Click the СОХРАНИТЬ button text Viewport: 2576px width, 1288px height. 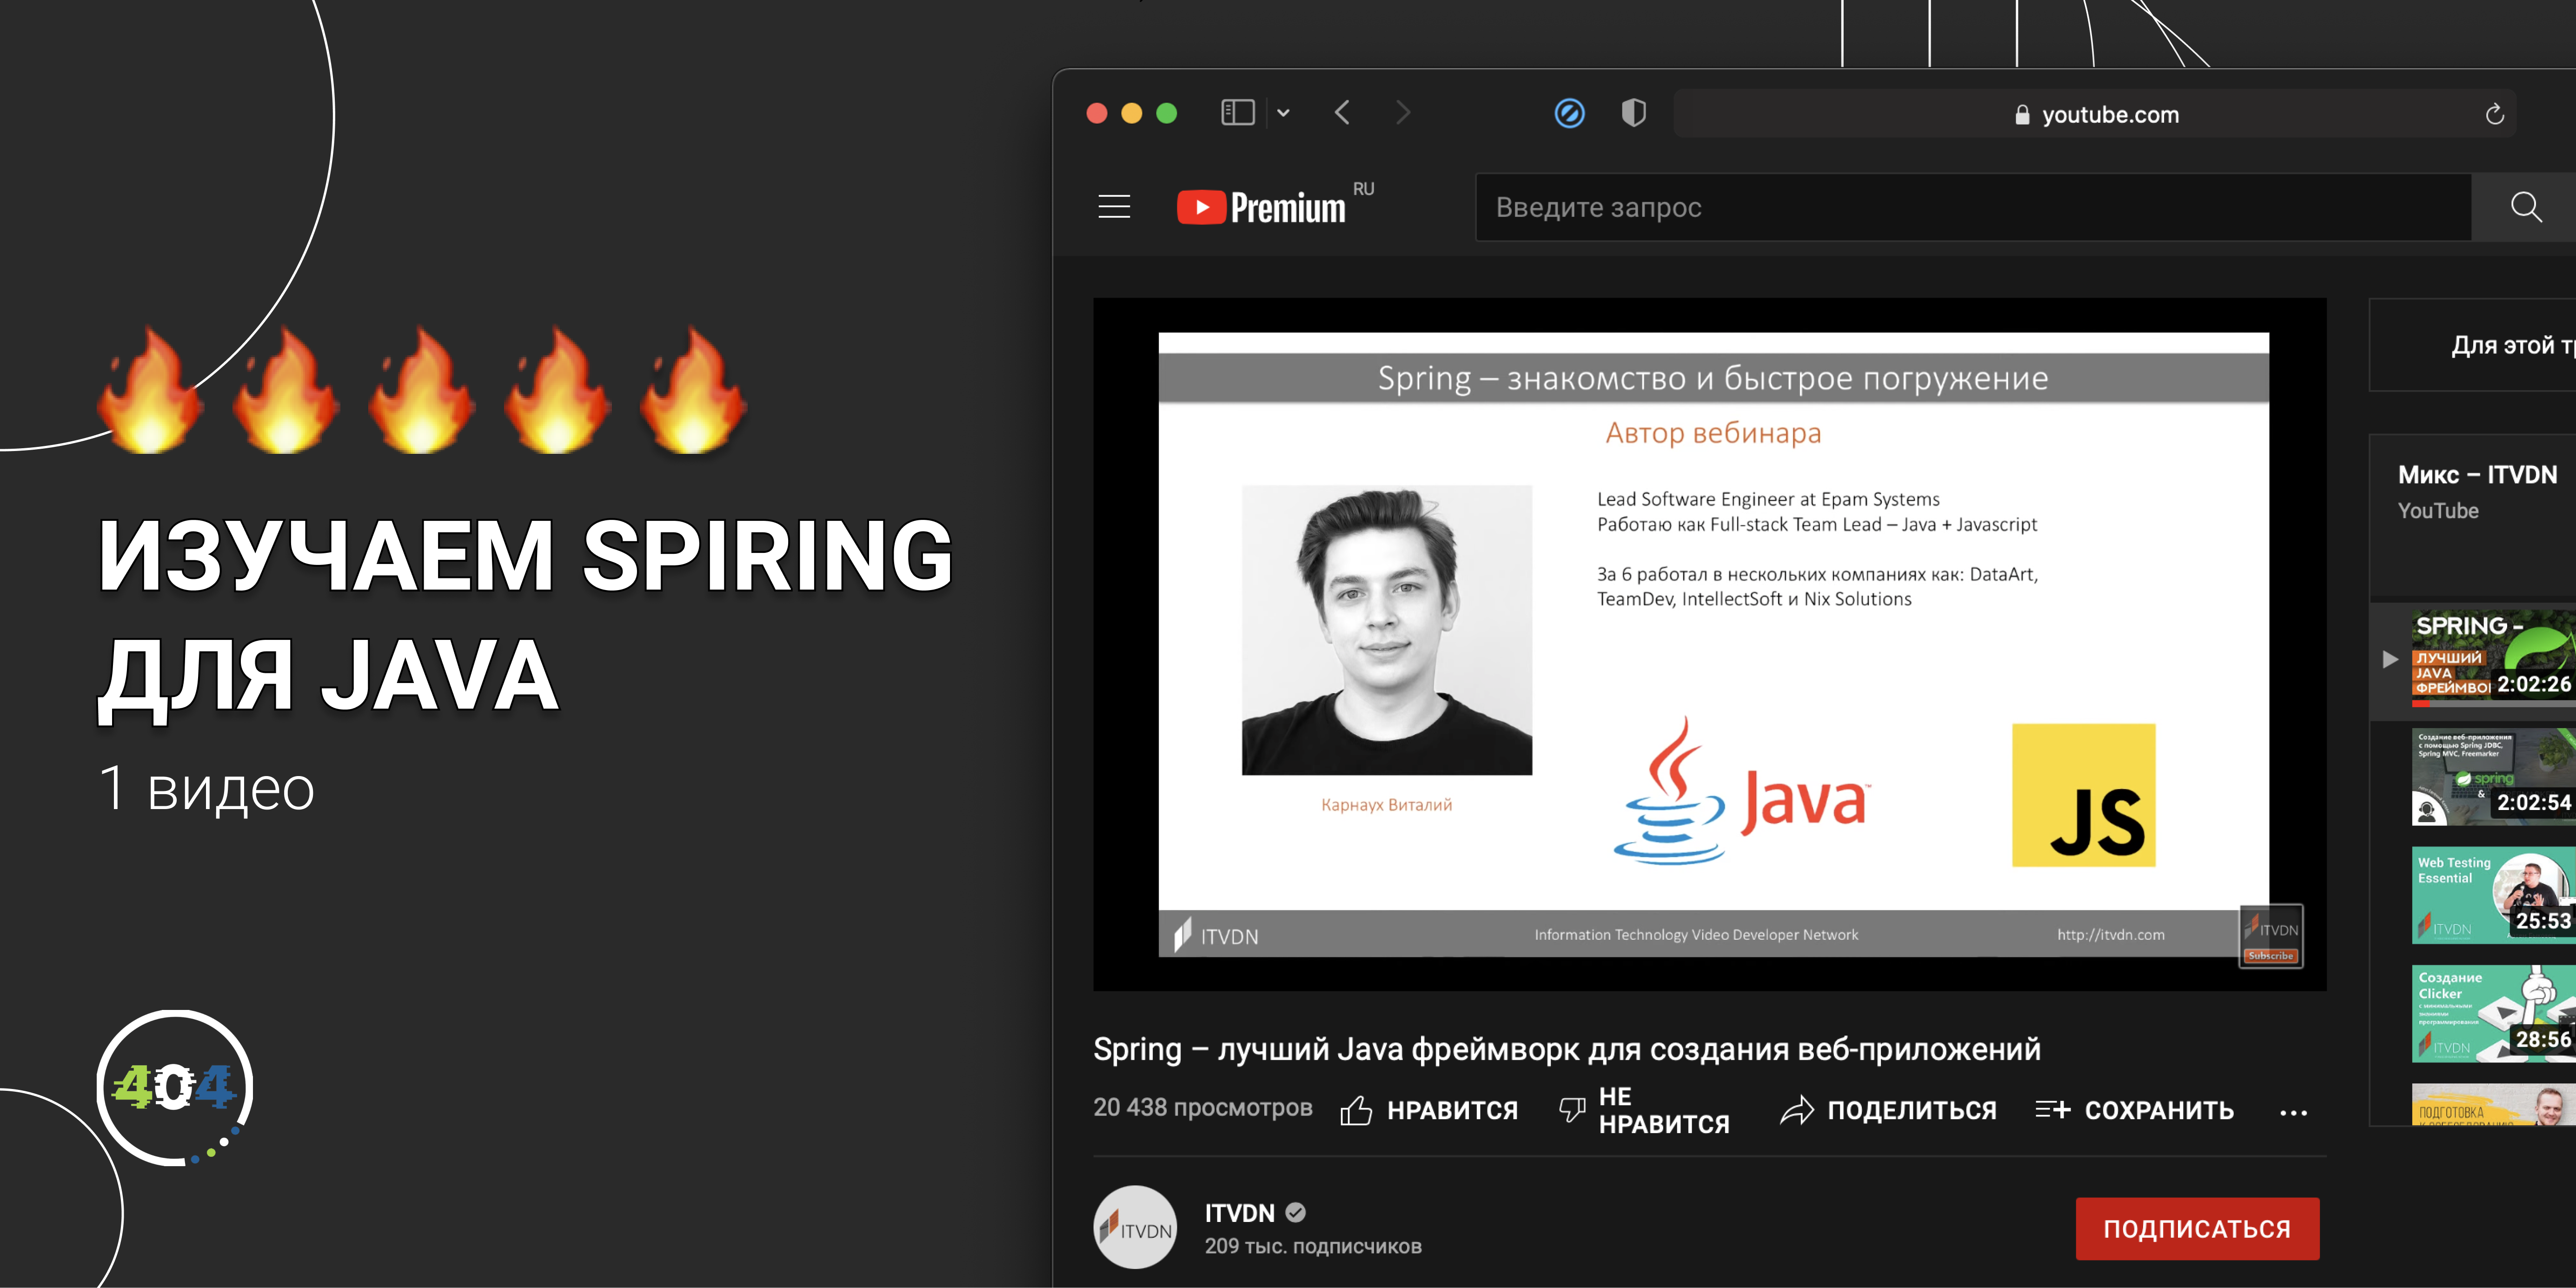2159,1110
